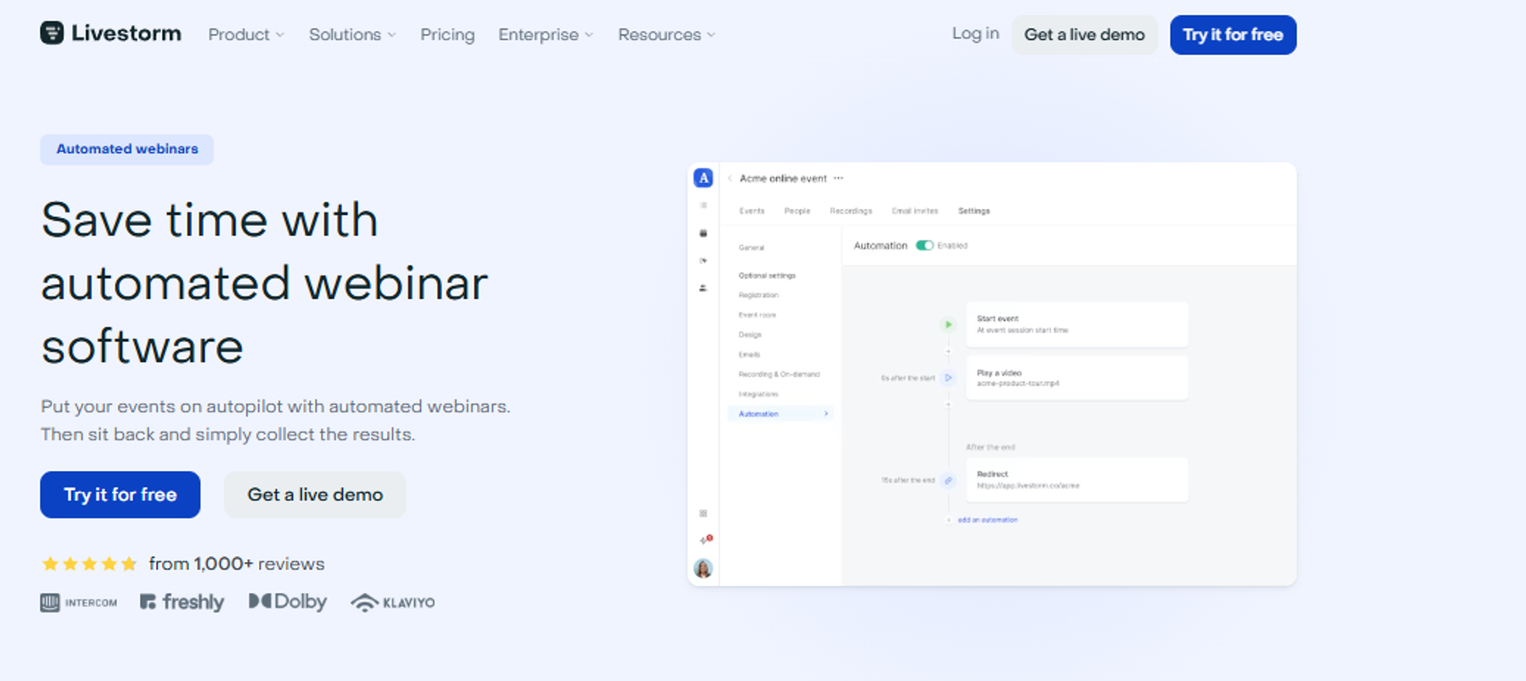
Task: Open the Pricing page
Action: (x=447, y=35)
